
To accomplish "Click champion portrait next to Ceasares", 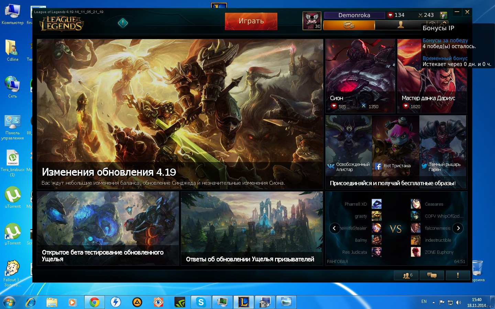I will point(416,204).
